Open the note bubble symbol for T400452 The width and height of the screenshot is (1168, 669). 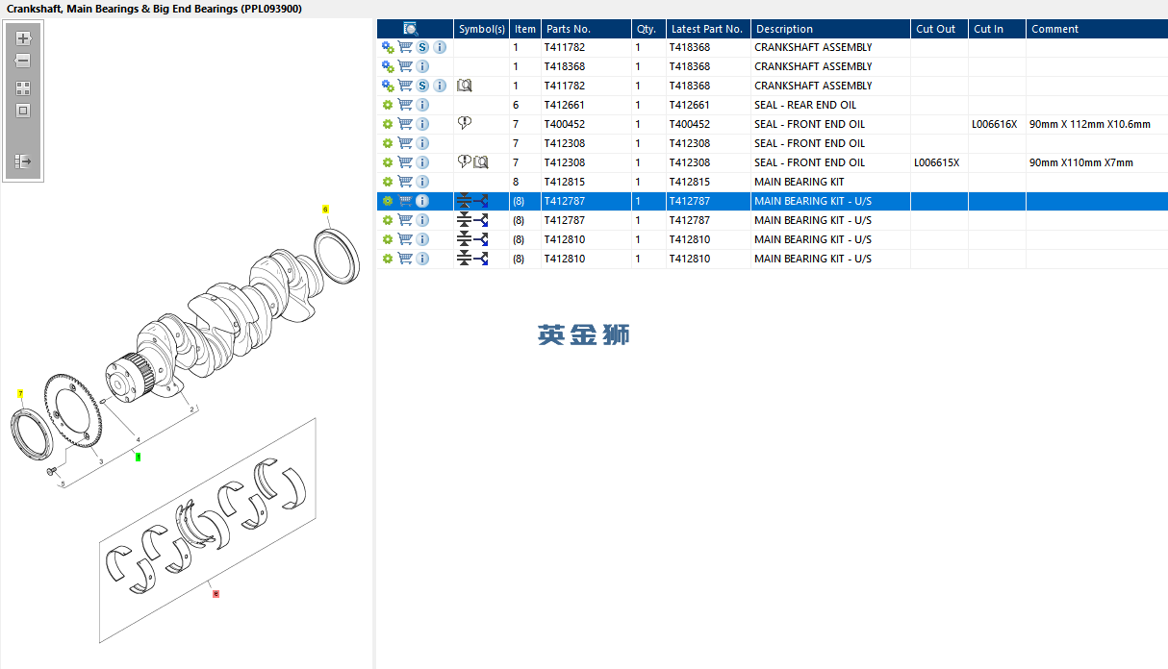[465, 123]
